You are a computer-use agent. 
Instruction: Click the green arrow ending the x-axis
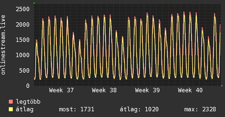coord(222,86)
